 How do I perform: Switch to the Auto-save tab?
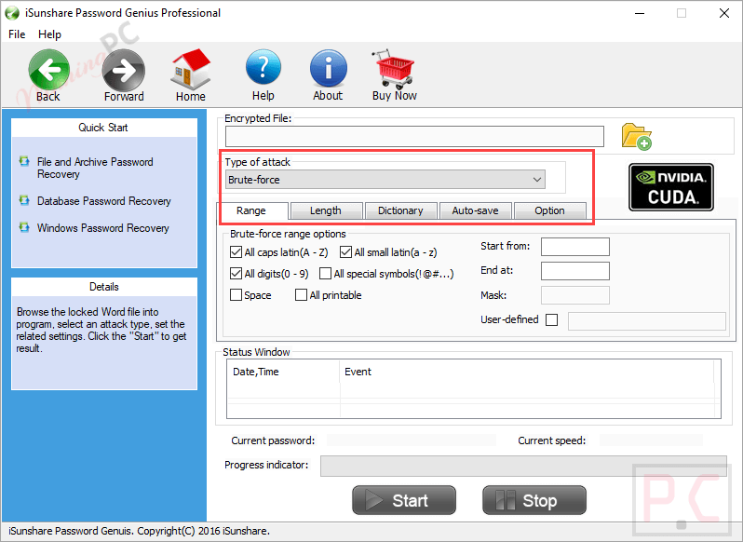pos(475,210)
